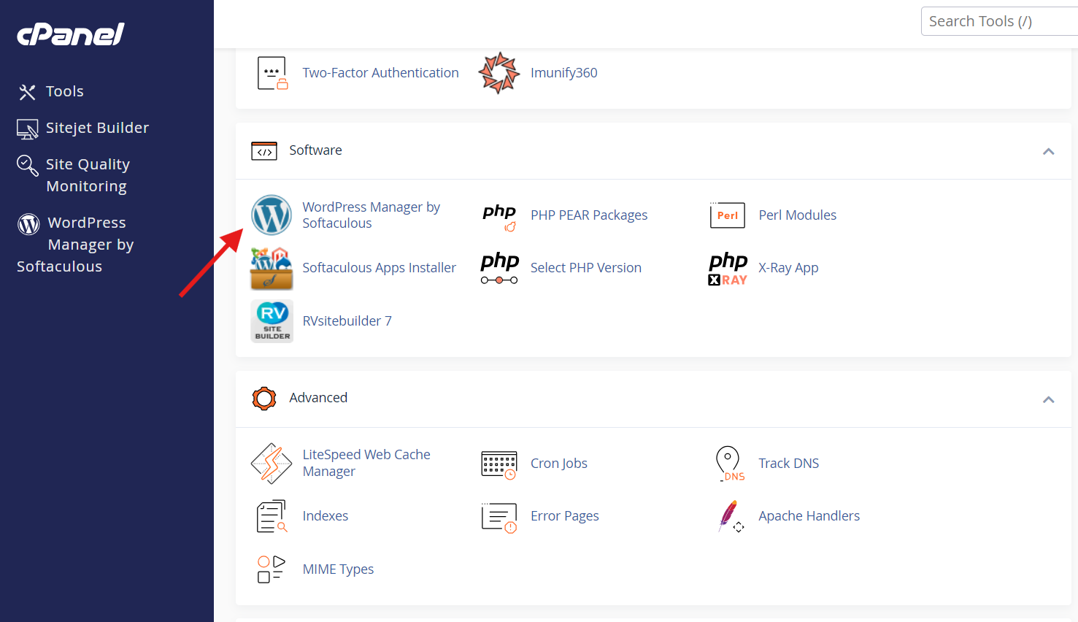Open Cron Jobs link
This screenshot has height=622, width=1078.
pos(558,464)
